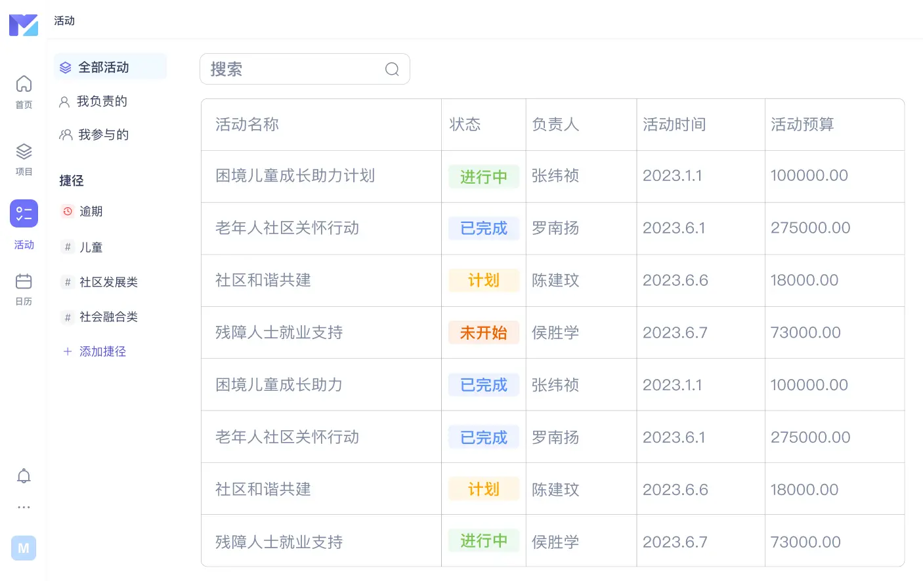Screen dimensions: 923x581
Task: Sort by the 活动预算 column header
Action: pyautogui.click(x=802, y=125)
